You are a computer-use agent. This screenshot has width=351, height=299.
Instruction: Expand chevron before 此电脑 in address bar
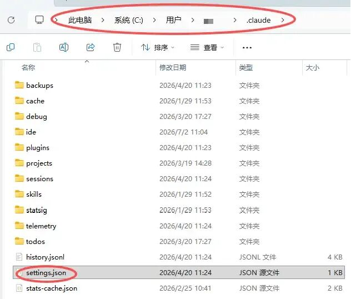tap(56, 20)
